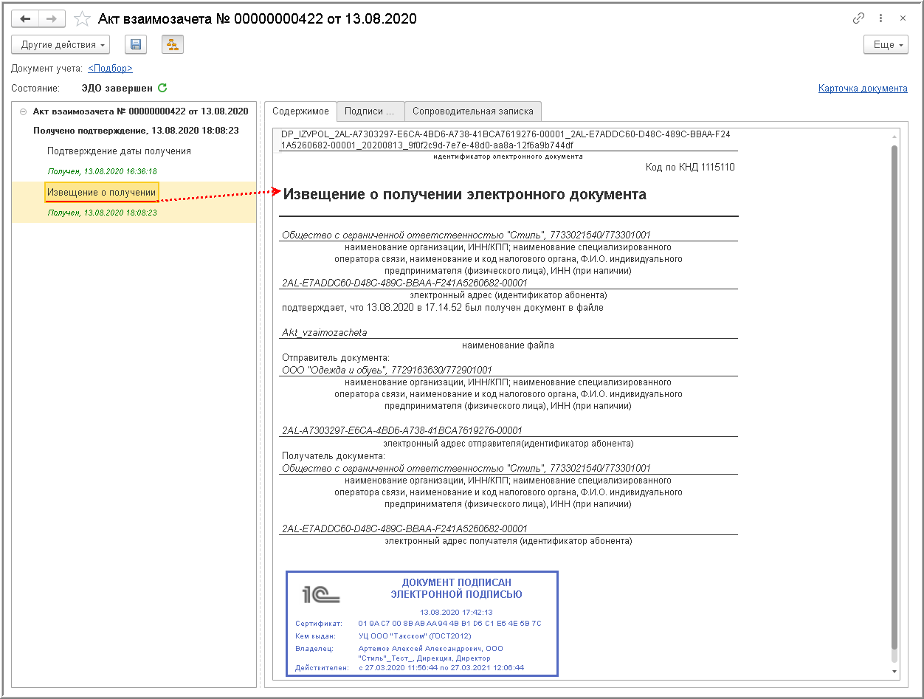Click УЦ ООО "Такском" (ГОСТ2012) issuer text
The width and height of the screenshot is (924, 699).
pos(415,636)
